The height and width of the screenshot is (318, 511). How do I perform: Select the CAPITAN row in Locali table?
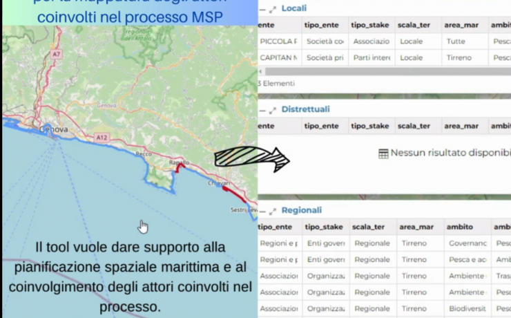click(x=279, y=58)
